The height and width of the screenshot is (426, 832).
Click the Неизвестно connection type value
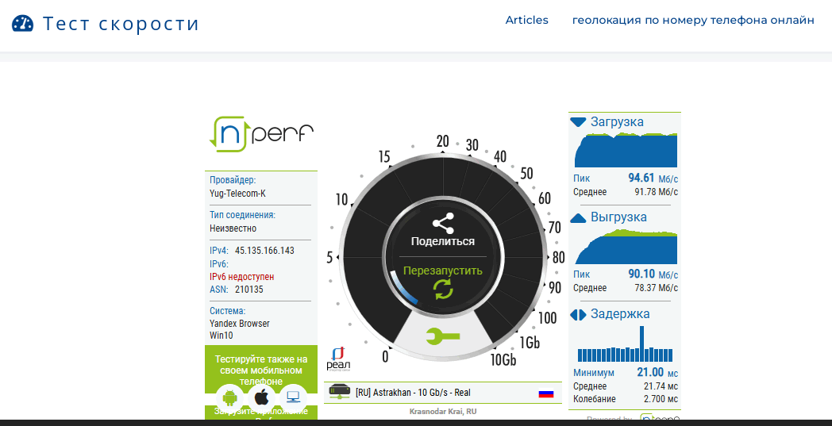(233, 228)
